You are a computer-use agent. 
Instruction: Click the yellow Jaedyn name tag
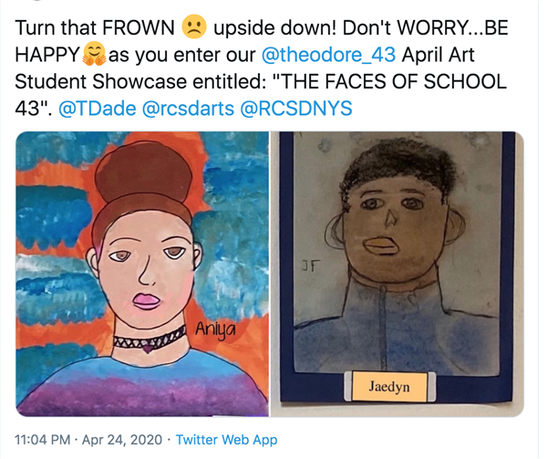[x=389, y=386]
